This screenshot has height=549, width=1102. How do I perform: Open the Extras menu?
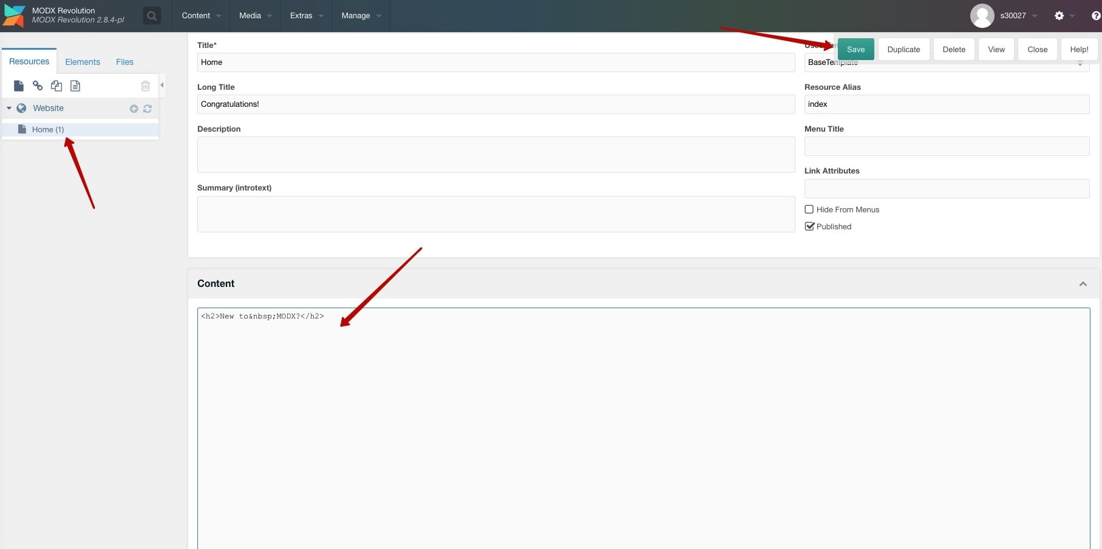point(306,16)
